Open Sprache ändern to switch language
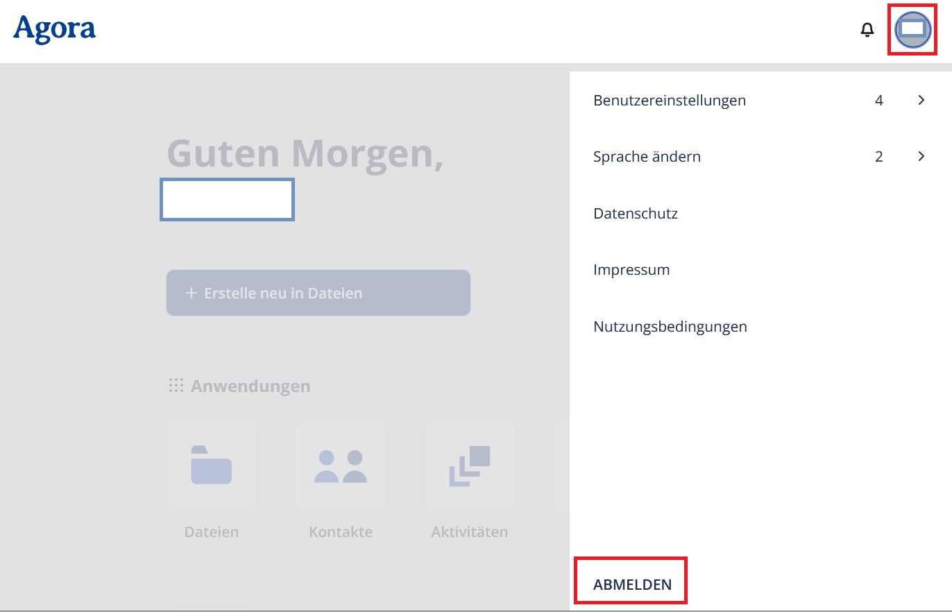 (646, 156)
